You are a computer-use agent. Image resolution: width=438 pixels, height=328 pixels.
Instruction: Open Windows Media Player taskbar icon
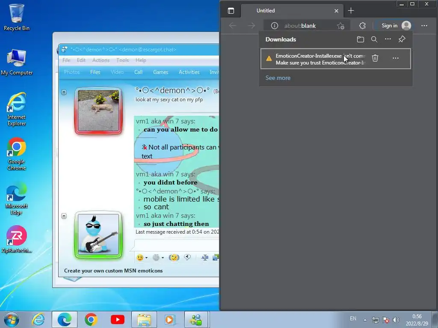(170, 319)
